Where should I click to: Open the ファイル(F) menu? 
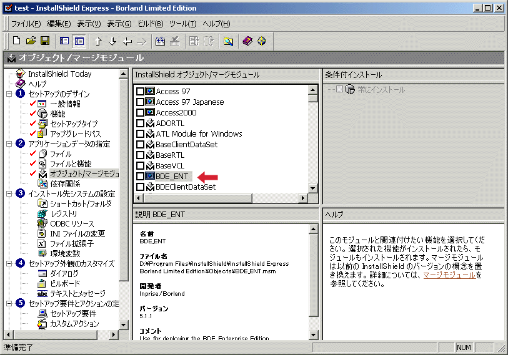26,24
